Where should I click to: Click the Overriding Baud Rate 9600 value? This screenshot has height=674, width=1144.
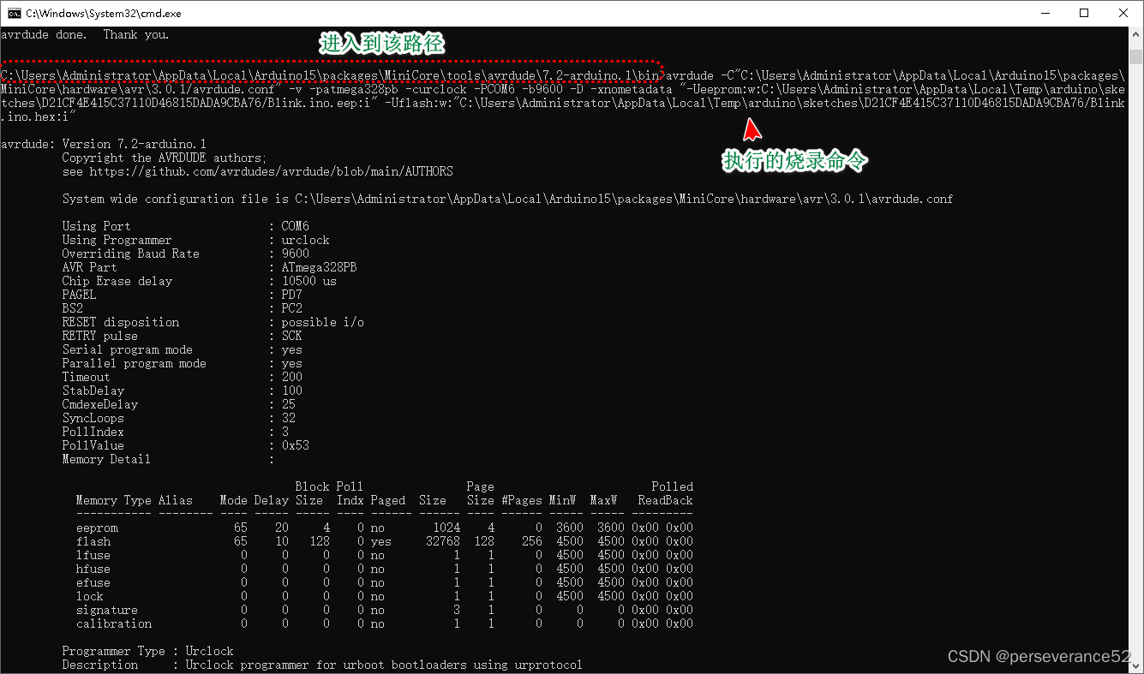click(295, 253)
